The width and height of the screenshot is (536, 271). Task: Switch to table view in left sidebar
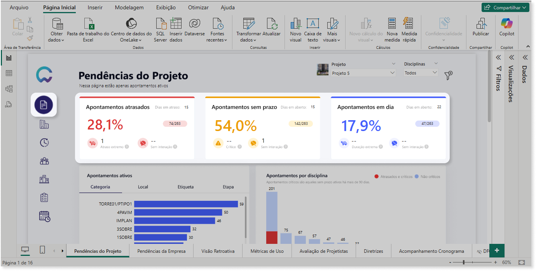coord(9,73)
